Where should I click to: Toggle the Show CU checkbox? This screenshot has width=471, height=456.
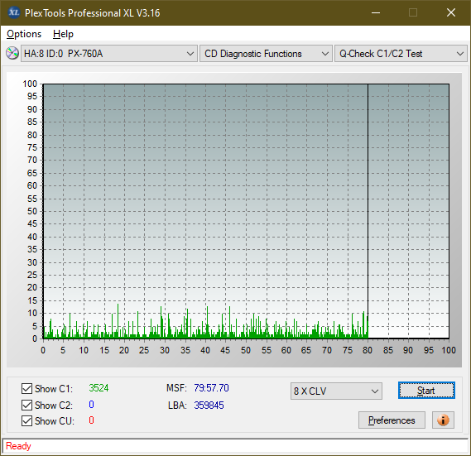(x=26, y=421)
